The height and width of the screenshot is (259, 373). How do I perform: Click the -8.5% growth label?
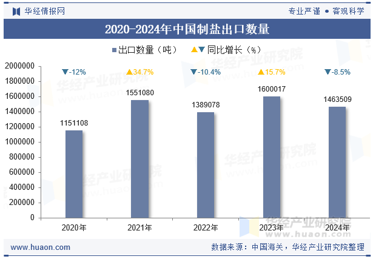pos(341,72)
